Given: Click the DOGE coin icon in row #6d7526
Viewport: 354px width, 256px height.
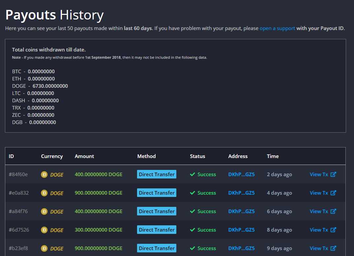Looking at the screenshot, I should click(44, 230).
